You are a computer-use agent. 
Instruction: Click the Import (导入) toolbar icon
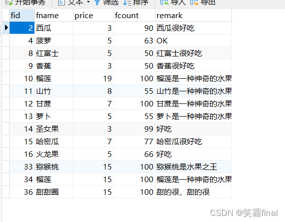tap(164, 3)
